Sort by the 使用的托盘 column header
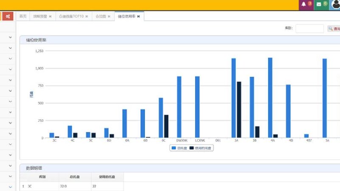The width and height of the screenshot is (340, 191). click(x=107, y=177)
